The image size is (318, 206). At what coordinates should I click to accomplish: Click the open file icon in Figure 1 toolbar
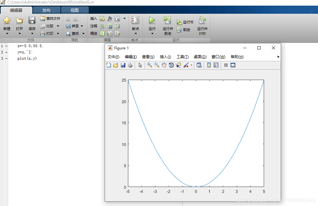116,65
